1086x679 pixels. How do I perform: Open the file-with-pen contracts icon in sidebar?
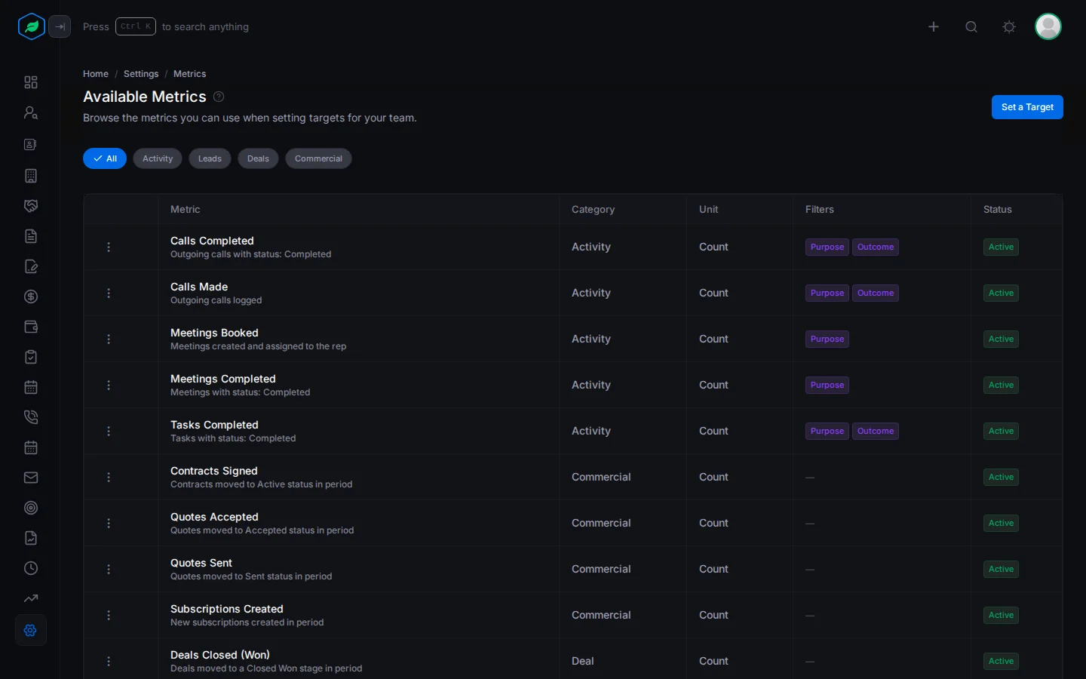tap(31, 266)
